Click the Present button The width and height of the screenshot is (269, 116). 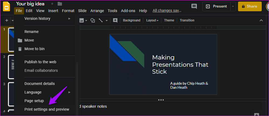click(216, 6)
